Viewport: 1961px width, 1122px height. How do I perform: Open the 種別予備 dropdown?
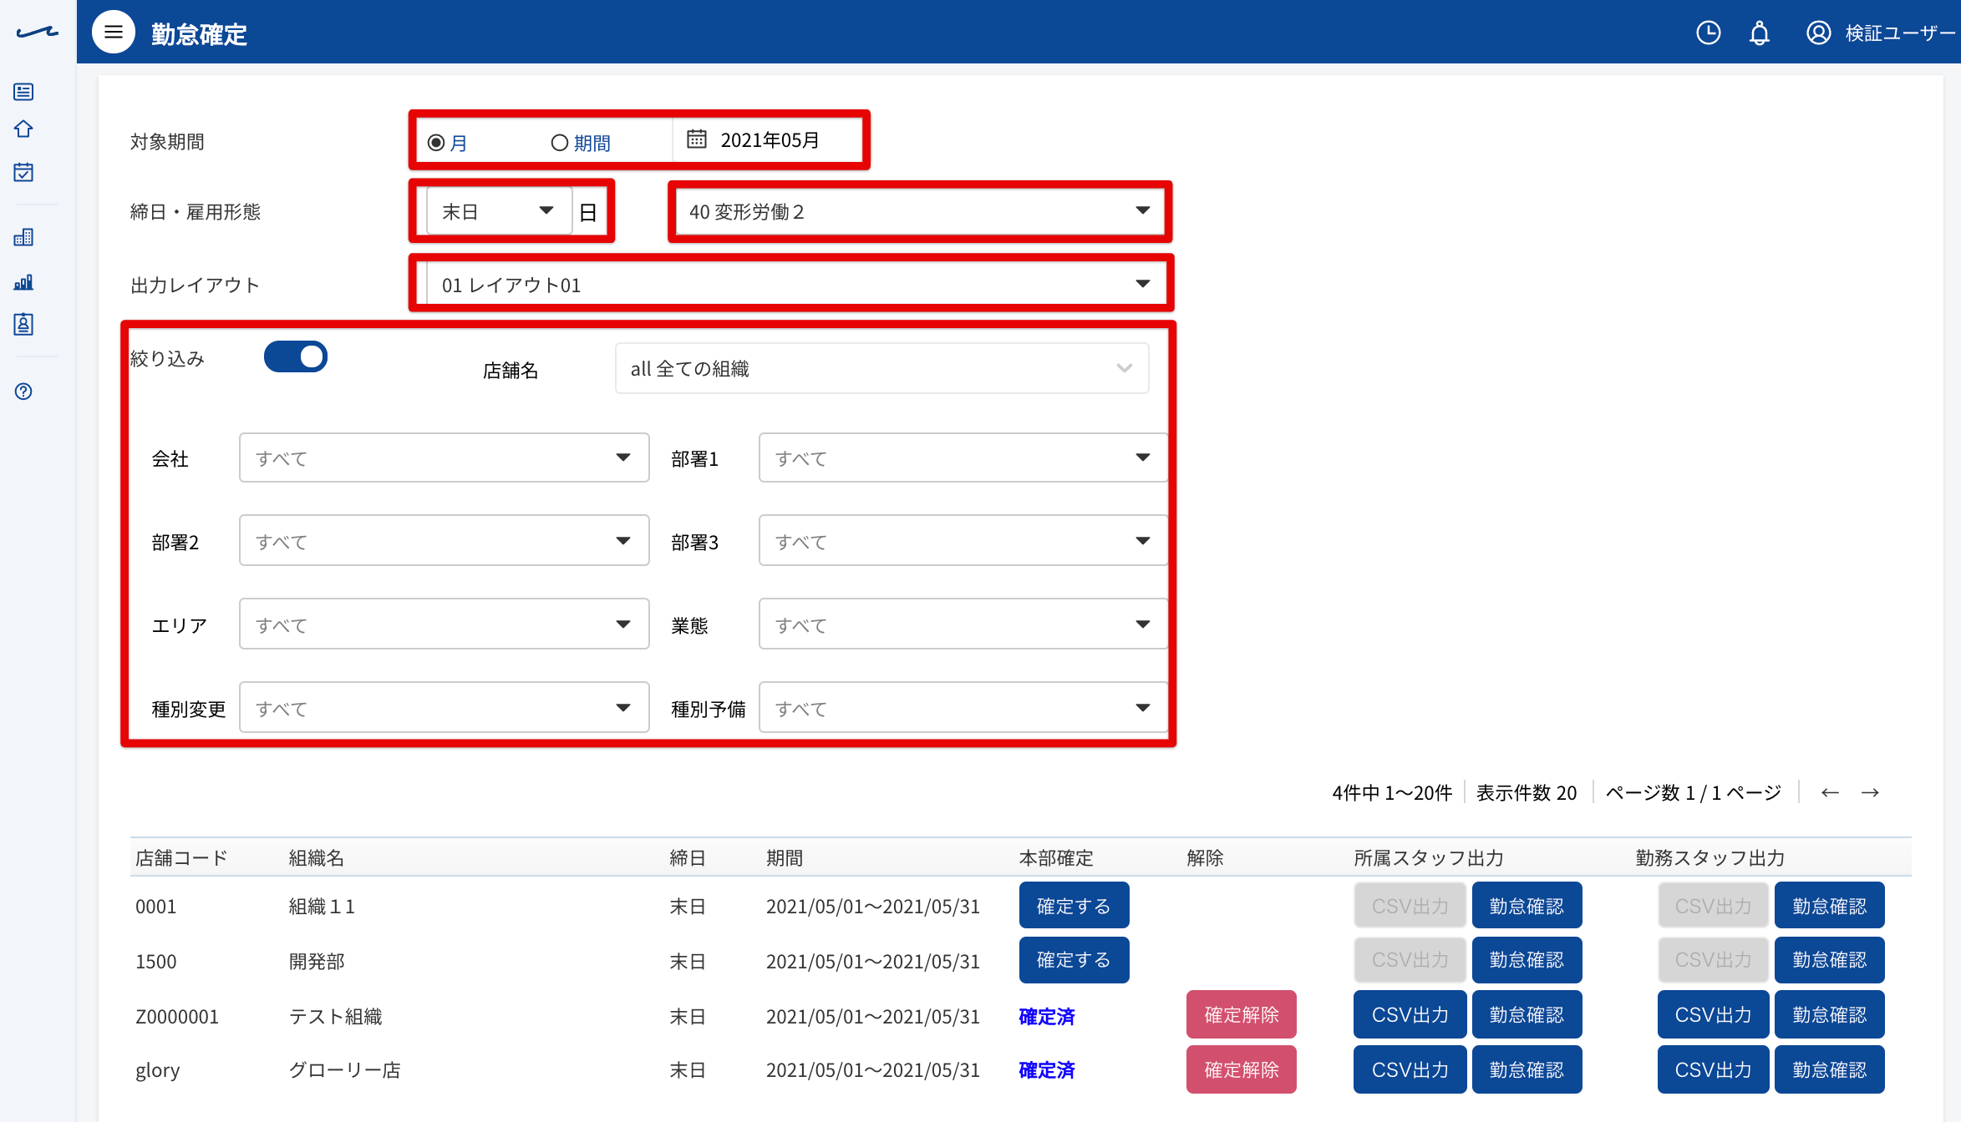coord(963,708)
